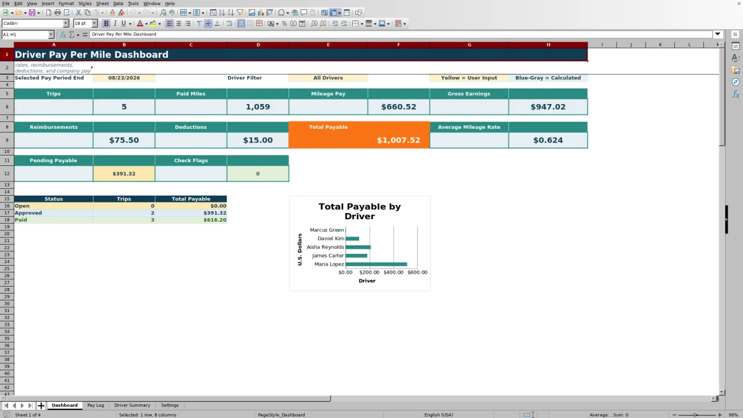This screenshot has height=418, width=743.
Task: Click English (USA) language in status bar
Action: coord(438,415)
